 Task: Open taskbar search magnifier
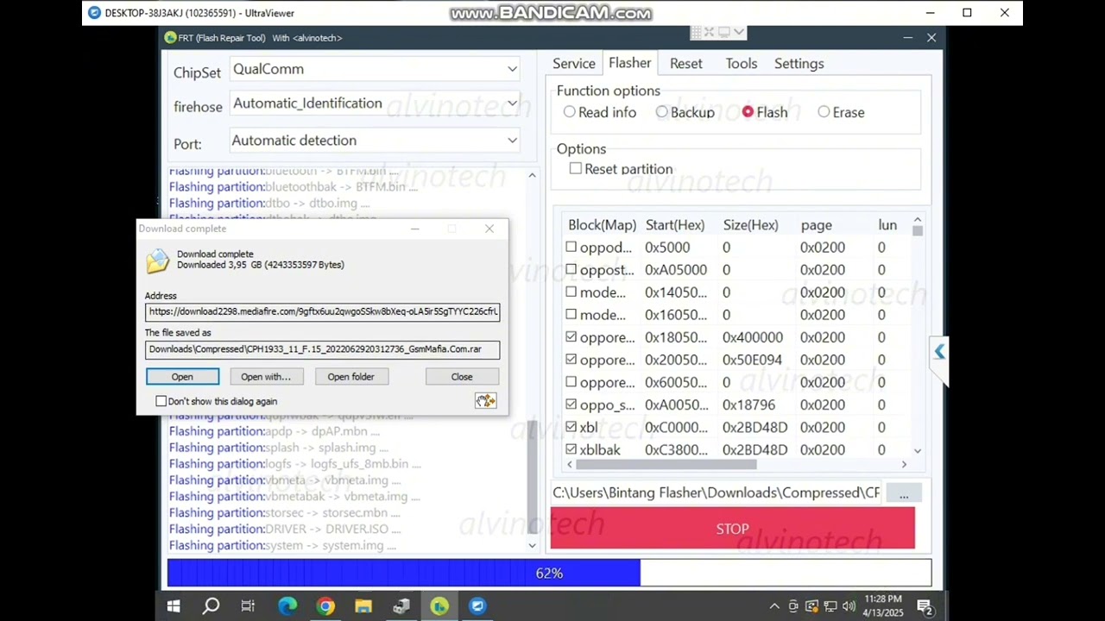(x=211, y=606)
